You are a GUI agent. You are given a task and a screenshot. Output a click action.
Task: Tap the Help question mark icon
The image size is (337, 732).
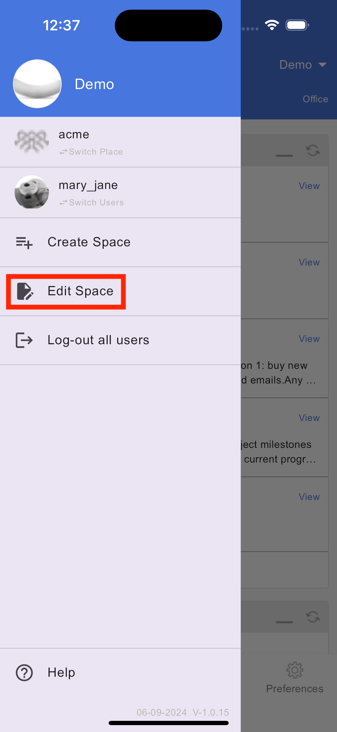pos(24,673)
